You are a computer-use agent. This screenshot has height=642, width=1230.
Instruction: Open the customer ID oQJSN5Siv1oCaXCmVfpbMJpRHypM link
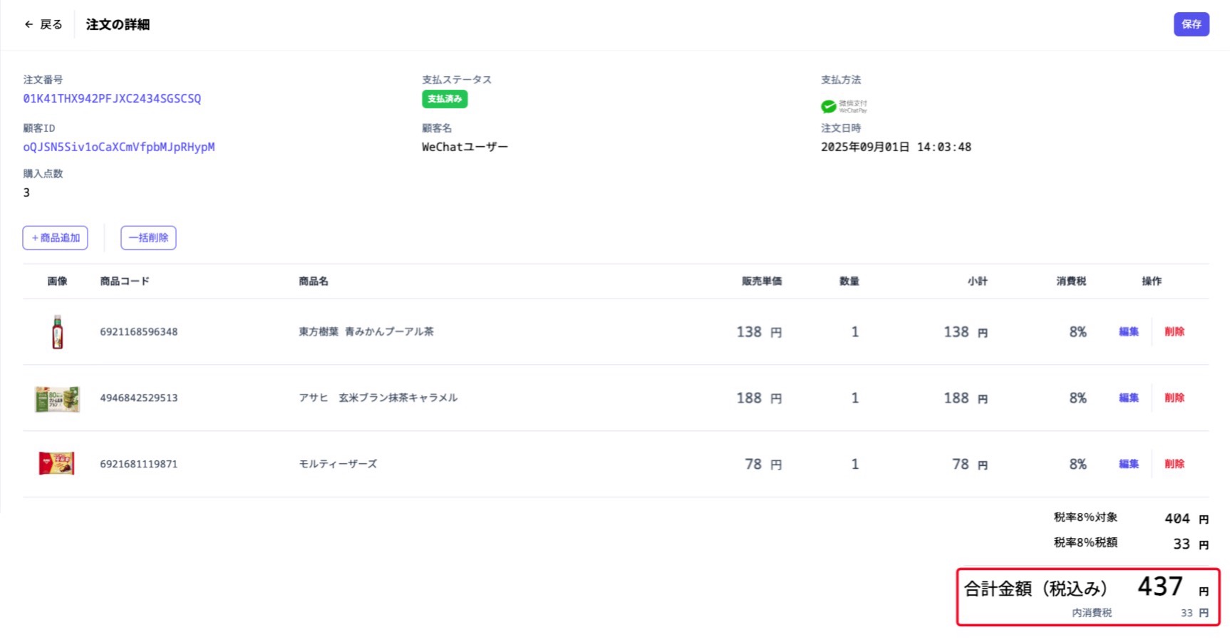pyautogui.click(x=118, y=147)
